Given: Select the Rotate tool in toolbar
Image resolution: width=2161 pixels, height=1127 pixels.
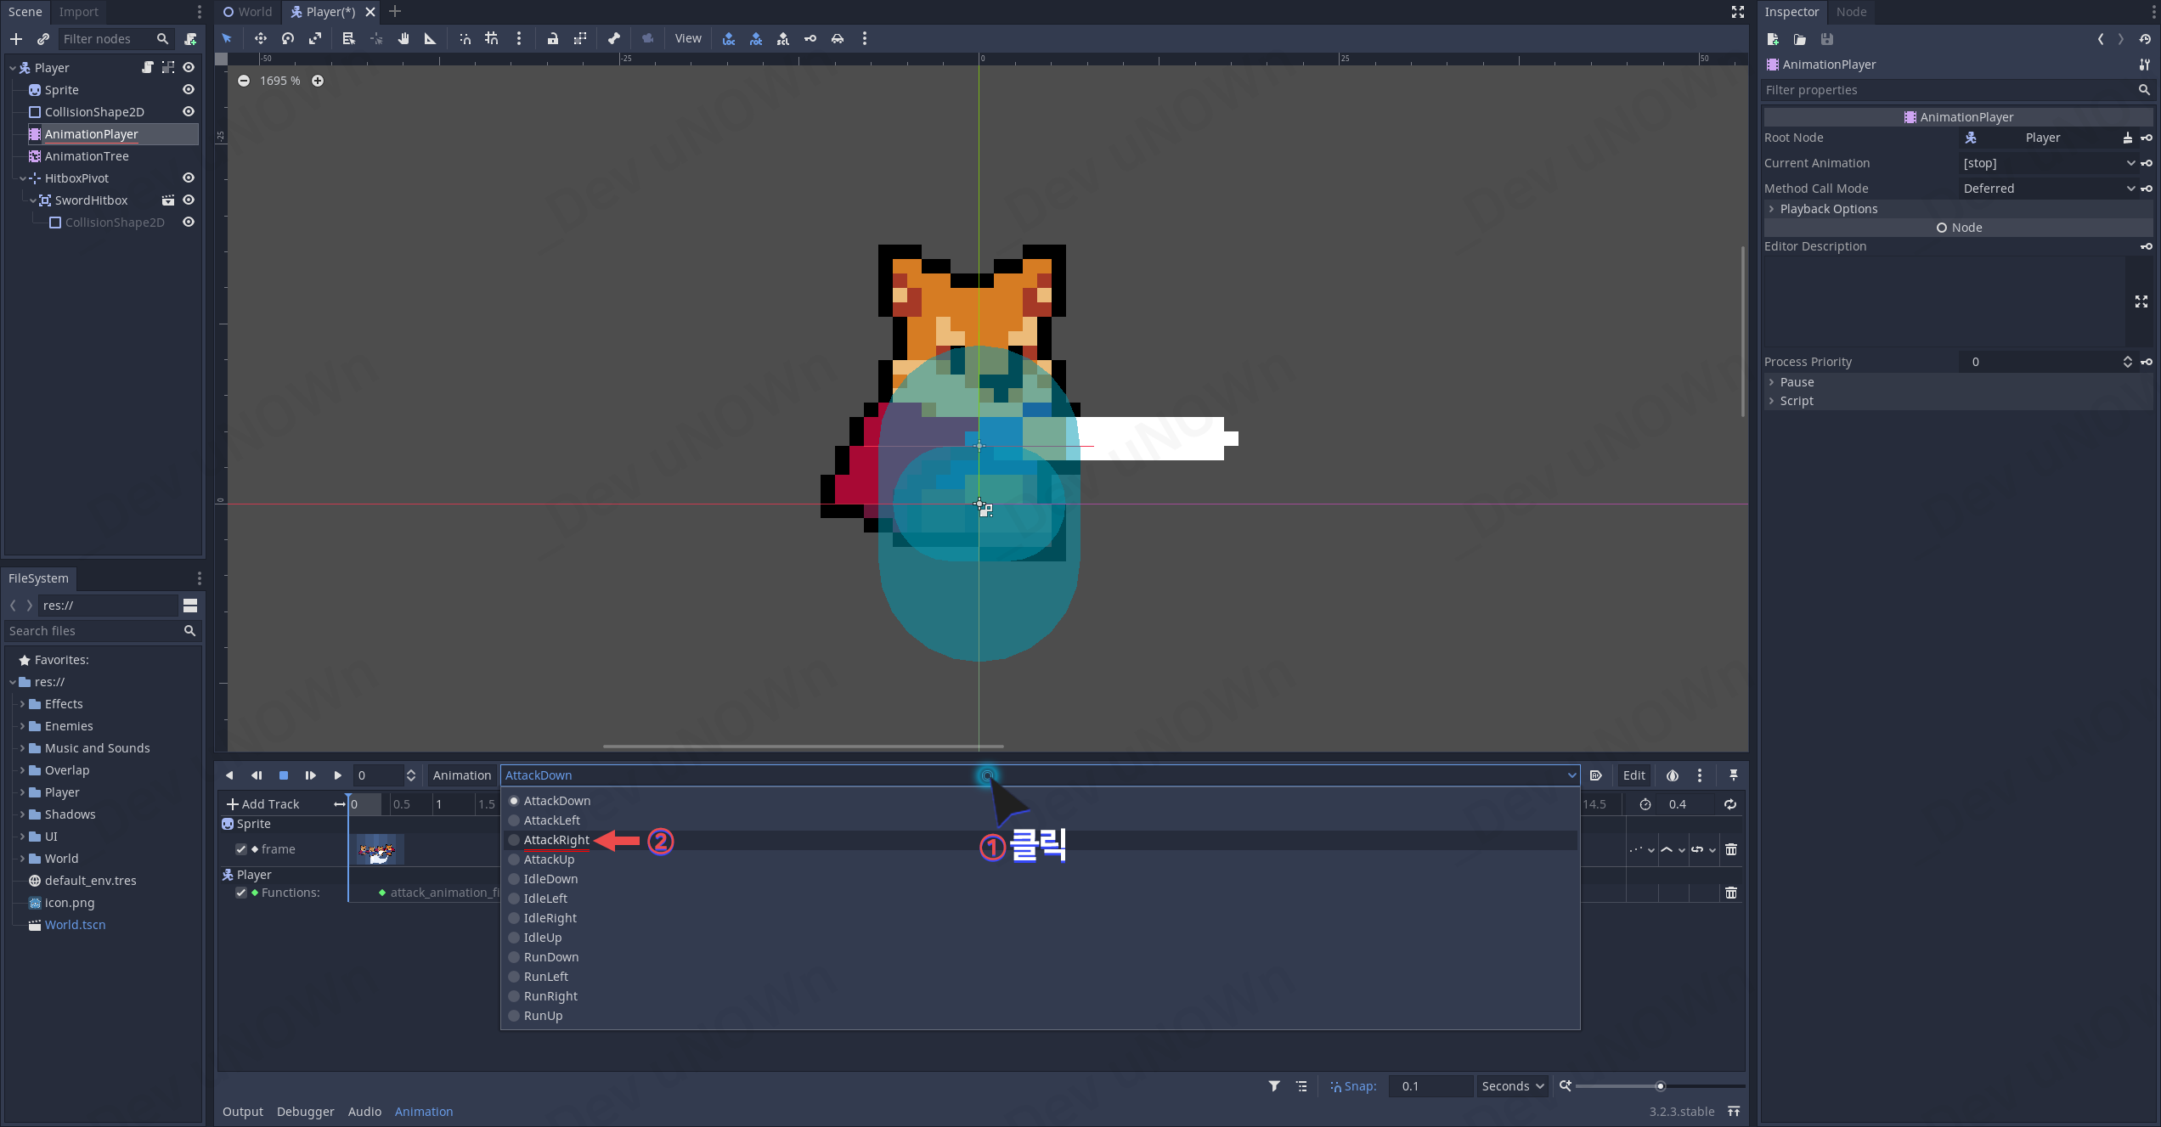Looking at the screenshot, I should tap(288, 38).
